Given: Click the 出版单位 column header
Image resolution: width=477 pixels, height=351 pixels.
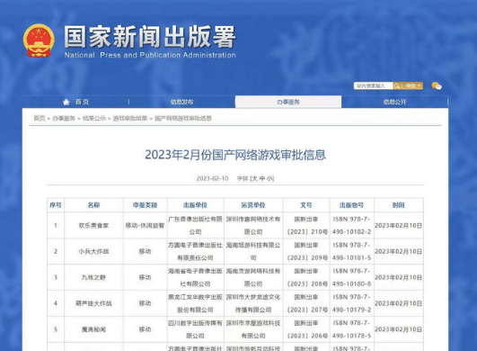Looking at the screenshot, I should point(195,205).
